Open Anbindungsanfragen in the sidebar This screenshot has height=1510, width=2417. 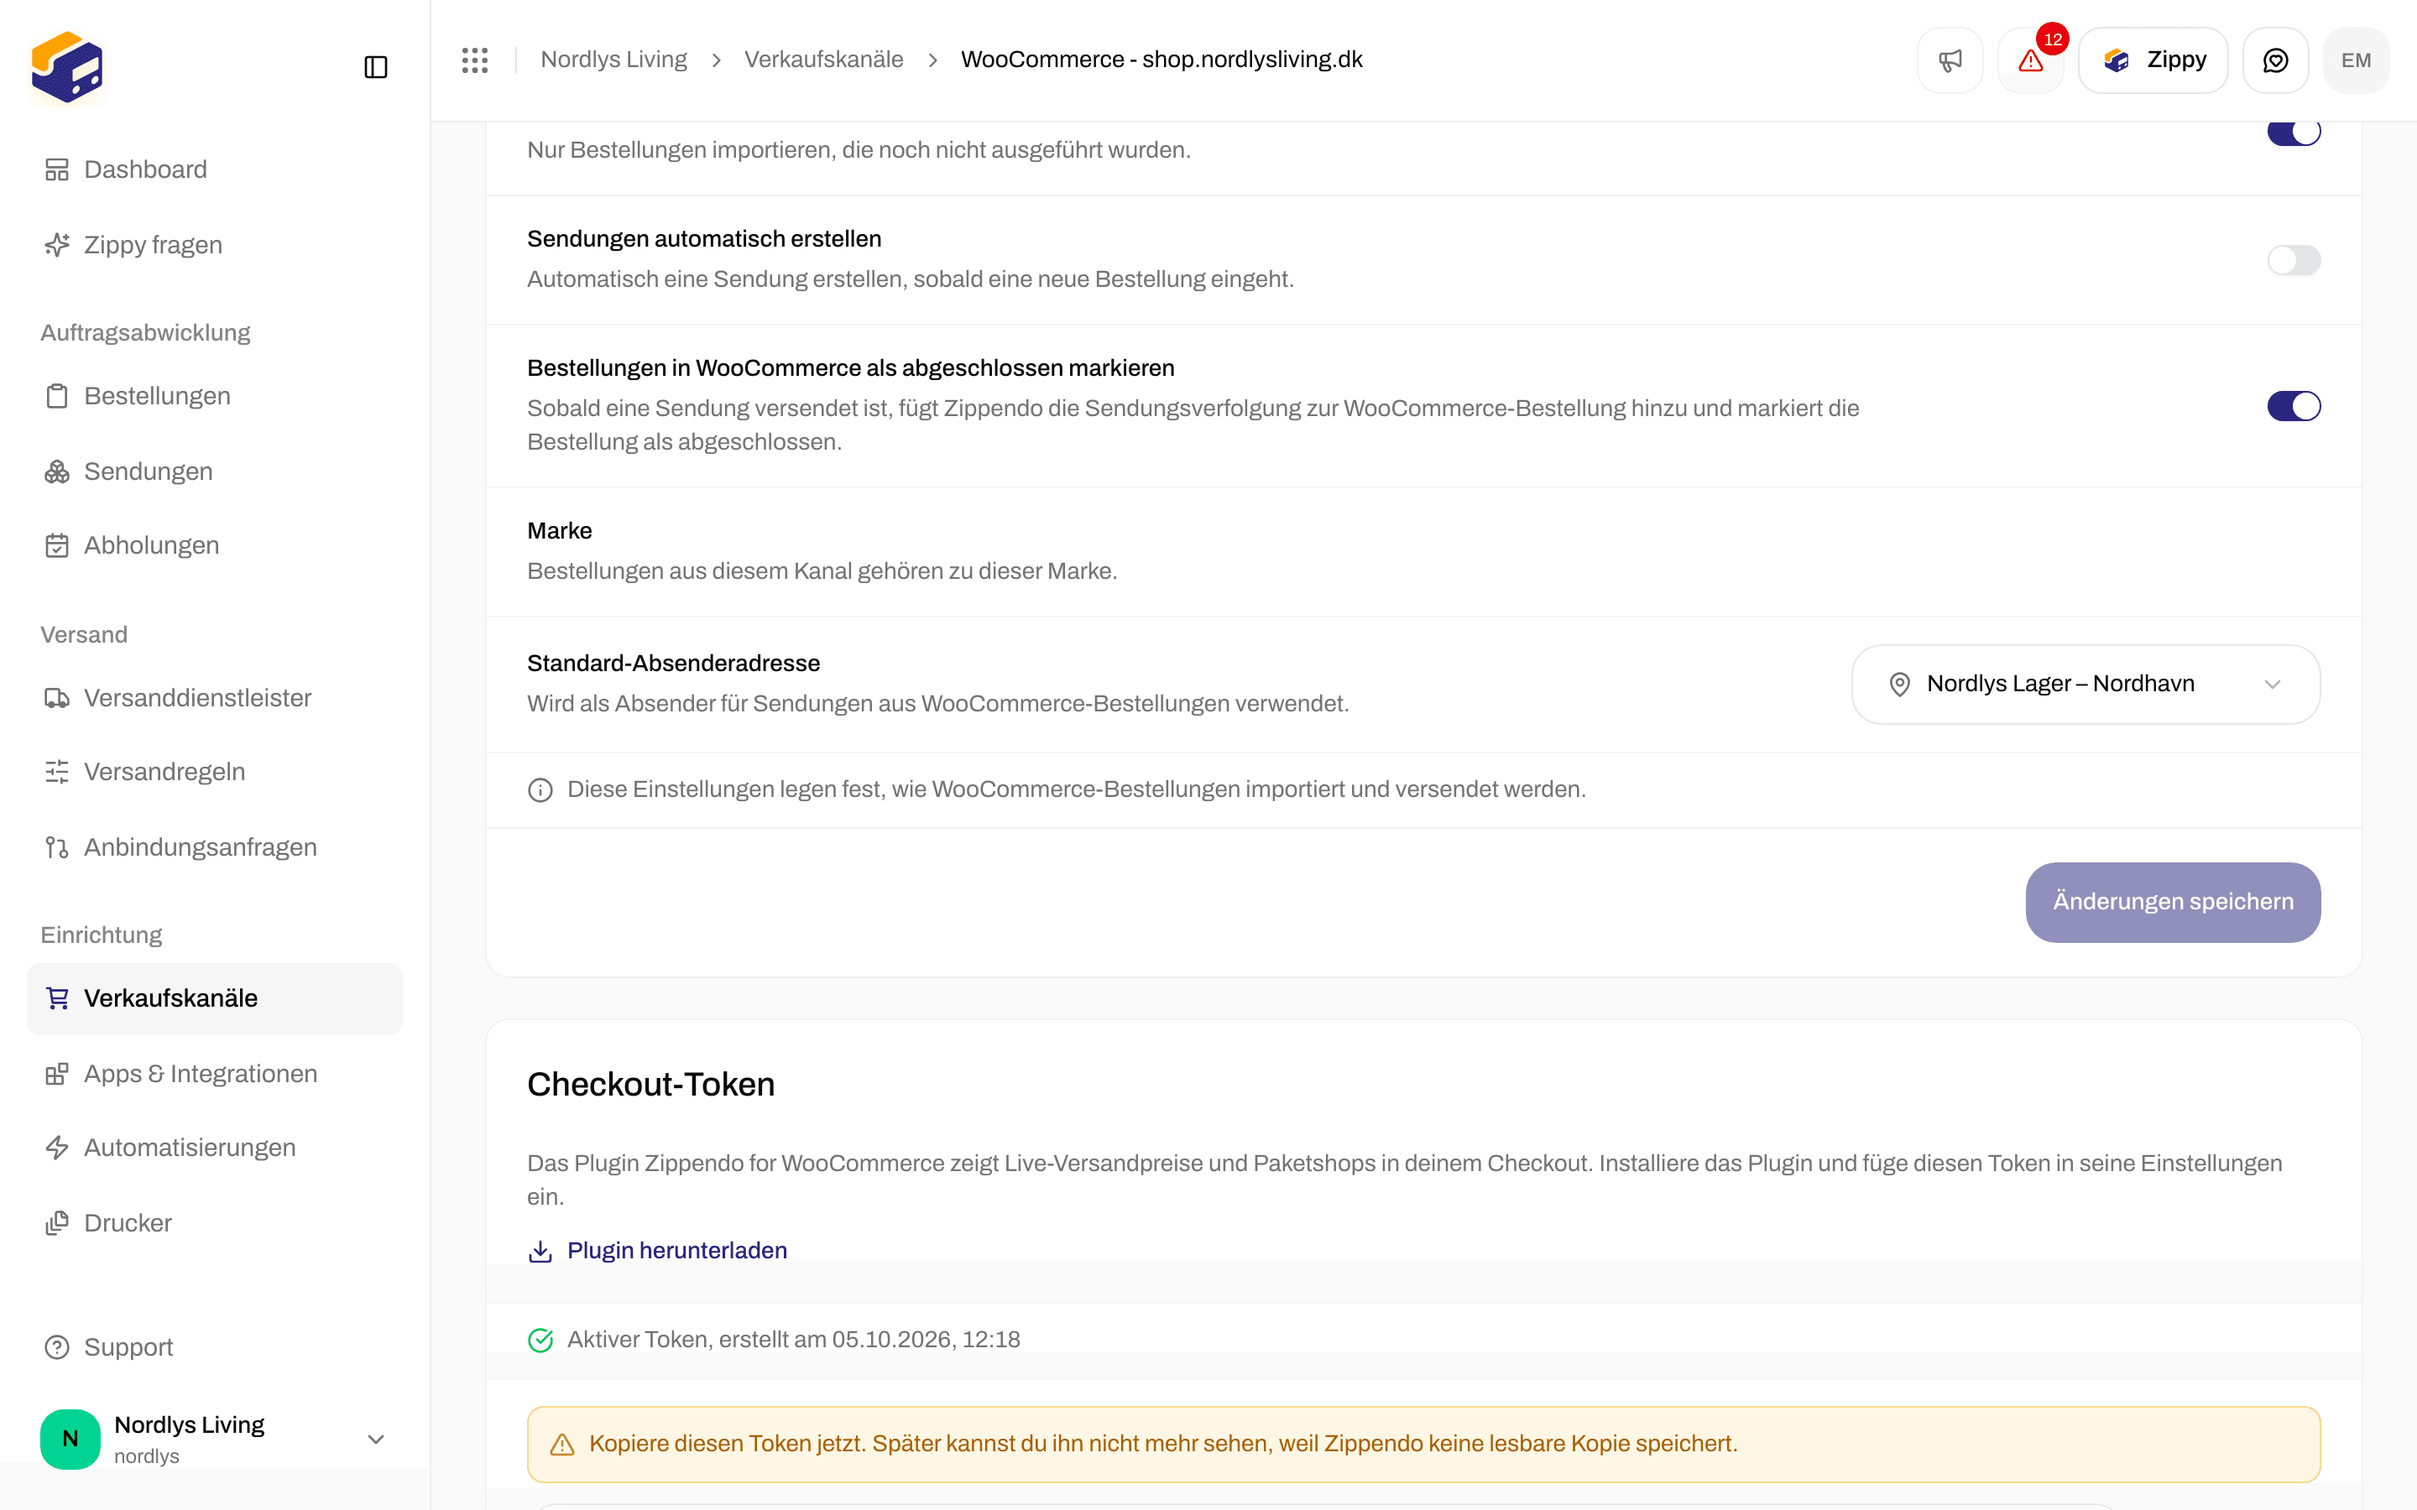pos(215,848)
